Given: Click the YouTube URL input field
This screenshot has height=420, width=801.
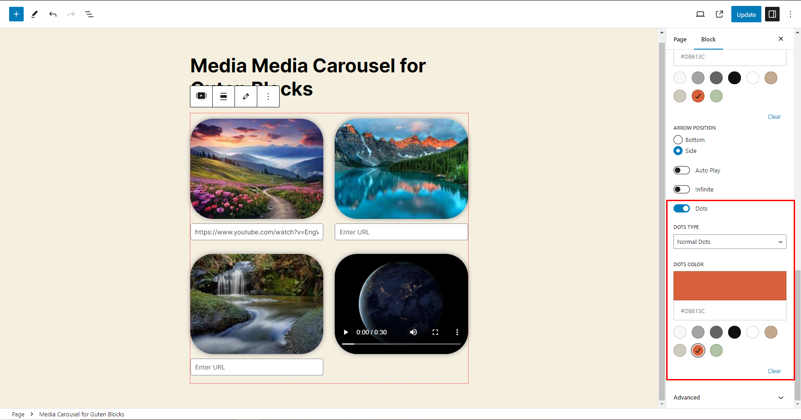Looking at the screenshot, I should tap(257, 232).
